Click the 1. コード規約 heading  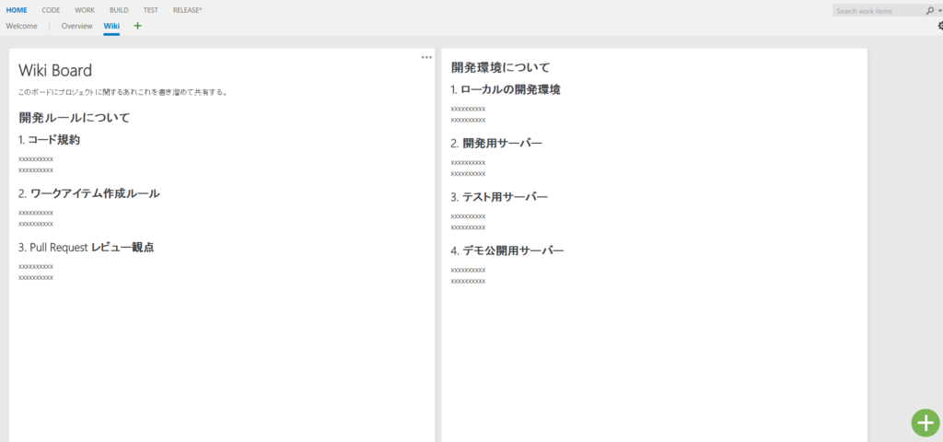pos(50,140)
